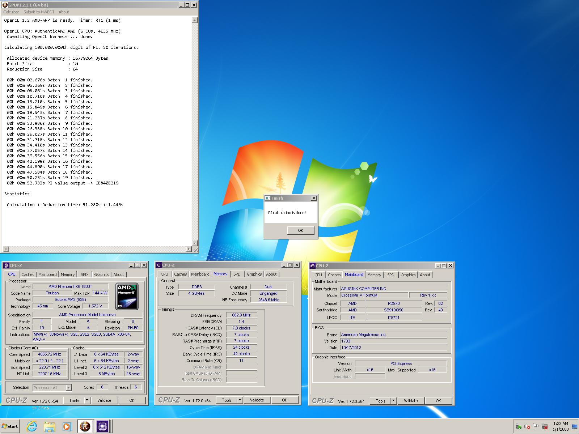Click the Core Speed value 4855.72 MHz
The image size is (579, 434).
tap(49, 354)
